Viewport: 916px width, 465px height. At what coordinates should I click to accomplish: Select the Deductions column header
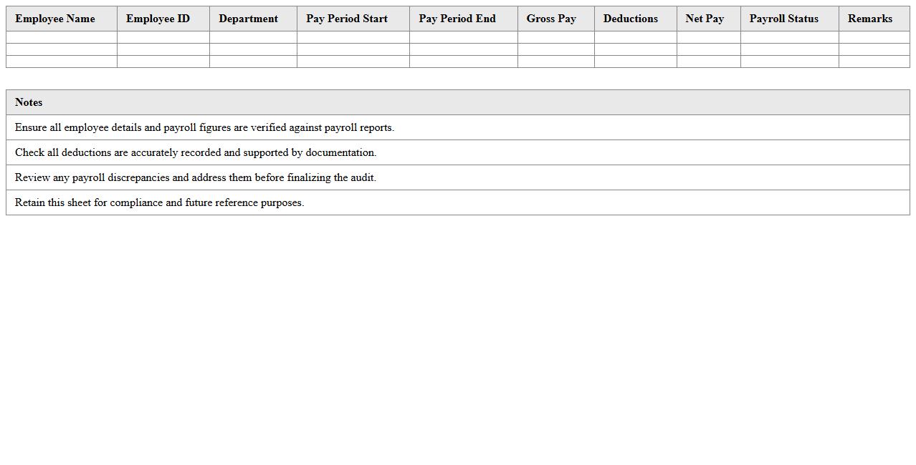pos(630,19)
